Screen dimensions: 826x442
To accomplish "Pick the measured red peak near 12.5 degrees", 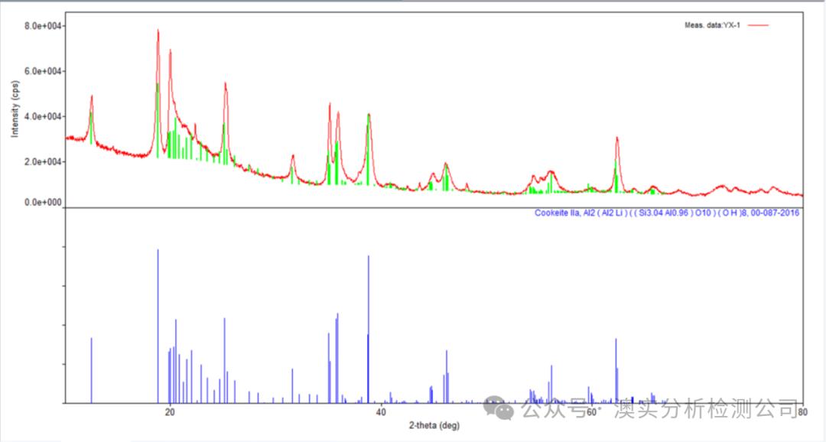I will (x=92, y=97).
